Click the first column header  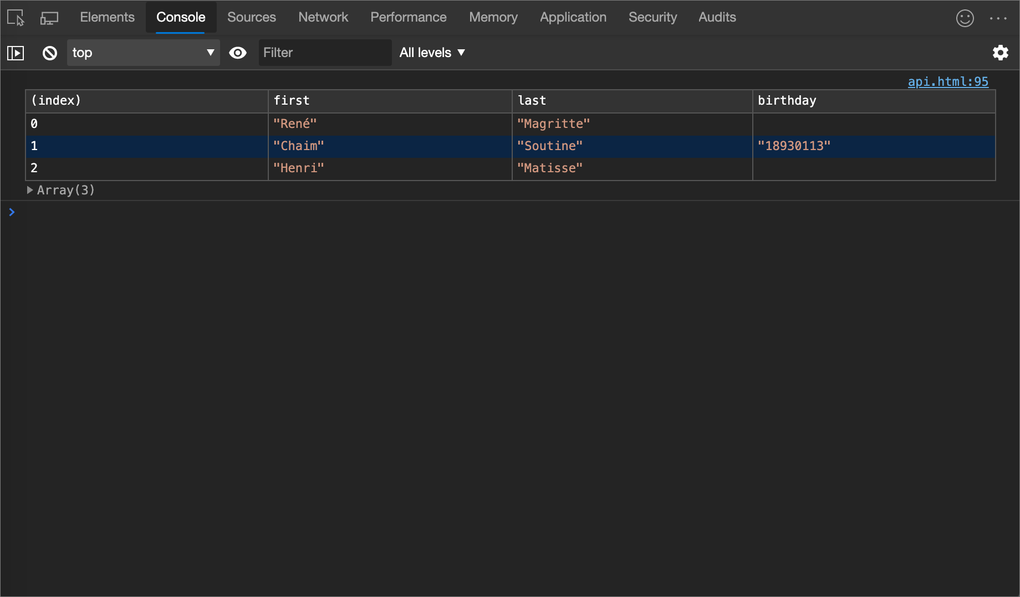292,101
